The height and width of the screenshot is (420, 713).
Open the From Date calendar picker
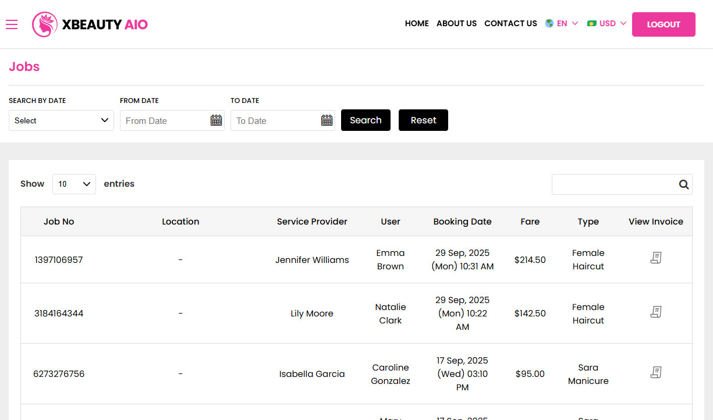(x=216, y=120)
